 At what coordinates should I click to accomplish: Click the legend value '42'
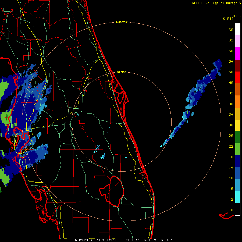click(231, 93)
